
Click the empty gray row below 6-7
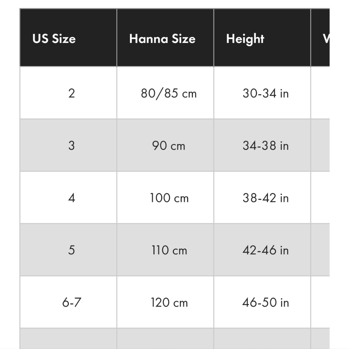175,339
